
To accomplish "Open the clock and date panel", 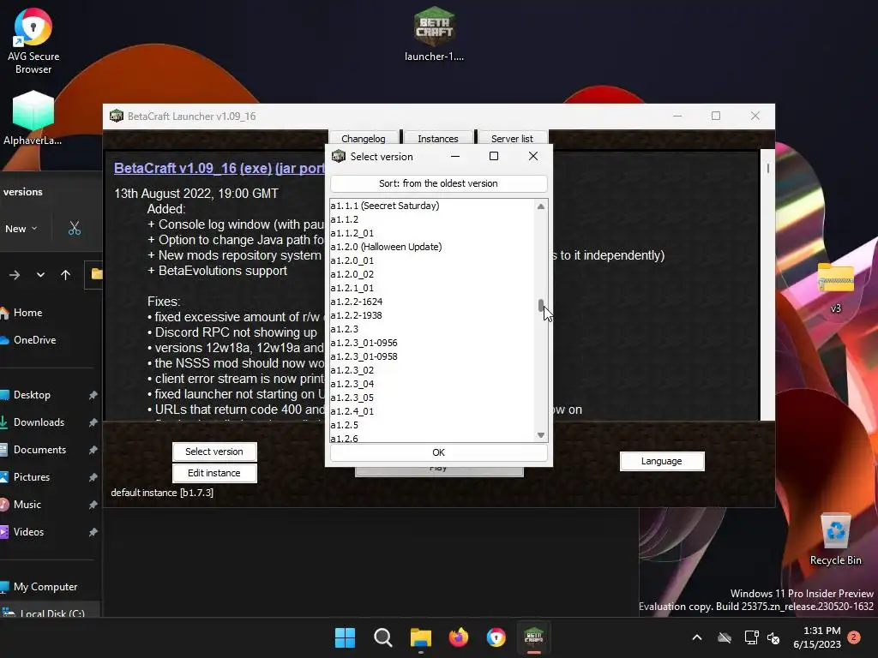I will pos(817,637).
